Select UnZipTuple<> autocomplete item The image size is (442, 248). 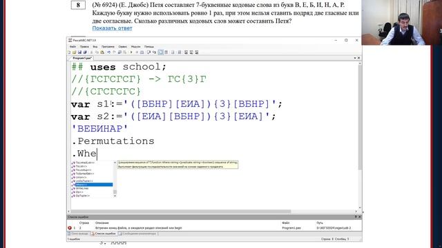pos(84,181)
